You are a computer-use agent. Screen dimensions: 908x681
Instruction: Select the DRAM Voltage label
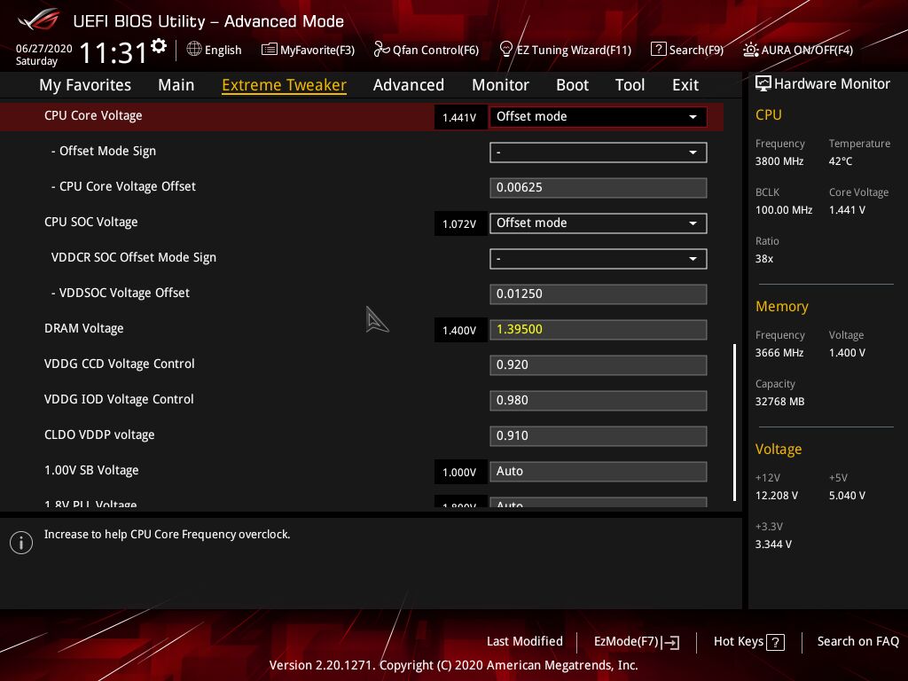point(84,328)
